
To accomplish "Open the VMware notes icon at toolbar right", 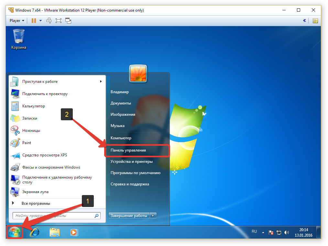I will (315, 21).
